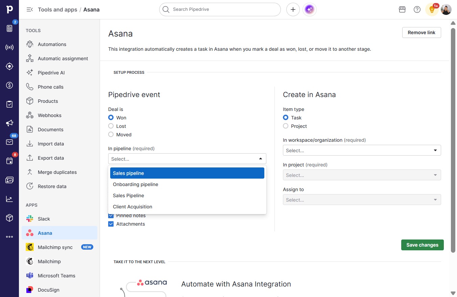The height and width of the screenshot is (297, 457).
Task: Choose Client Acquisition from the list
Action: [187, 207]
